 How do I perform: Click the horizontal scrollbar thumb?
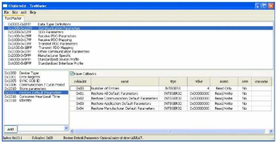170,131
